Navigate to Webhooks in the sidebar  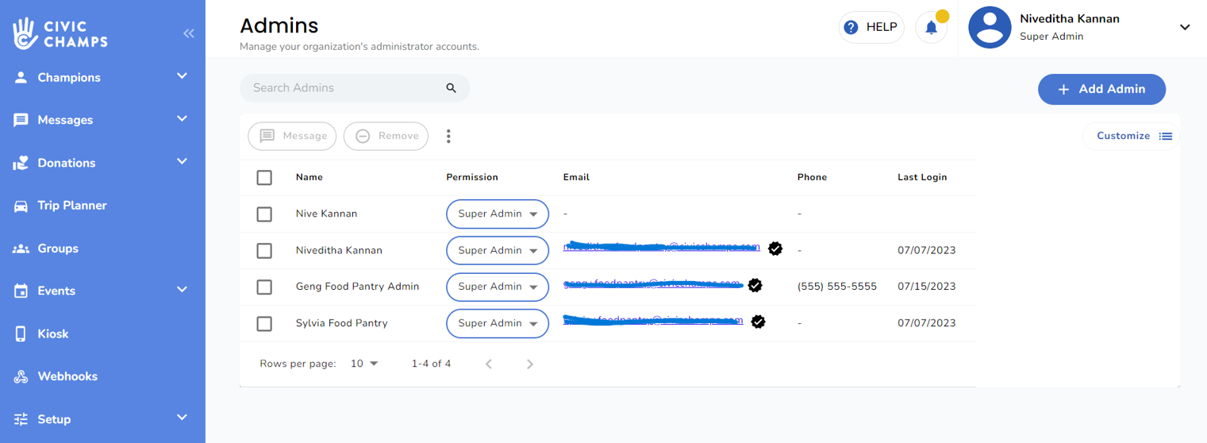pyautogui.click(x=67, y=376)
